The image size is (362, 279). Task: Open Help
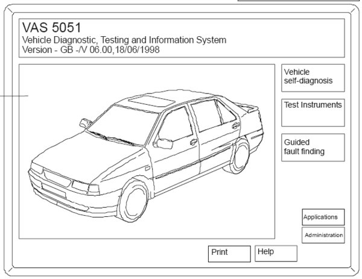pos(276,253)
